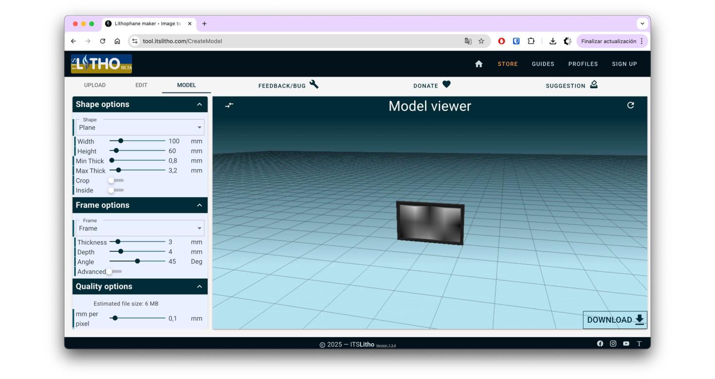Screen dimensions: 715x379
Task: Click the lithophane model in viewer
Action: pyautogui.click(x=430, y=223)
